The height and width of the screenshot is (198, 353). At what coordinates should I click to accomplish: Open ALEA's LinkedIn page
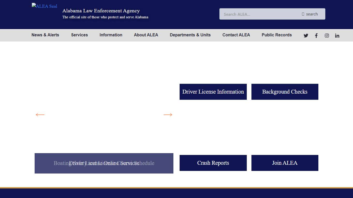[x=337, y=35]
